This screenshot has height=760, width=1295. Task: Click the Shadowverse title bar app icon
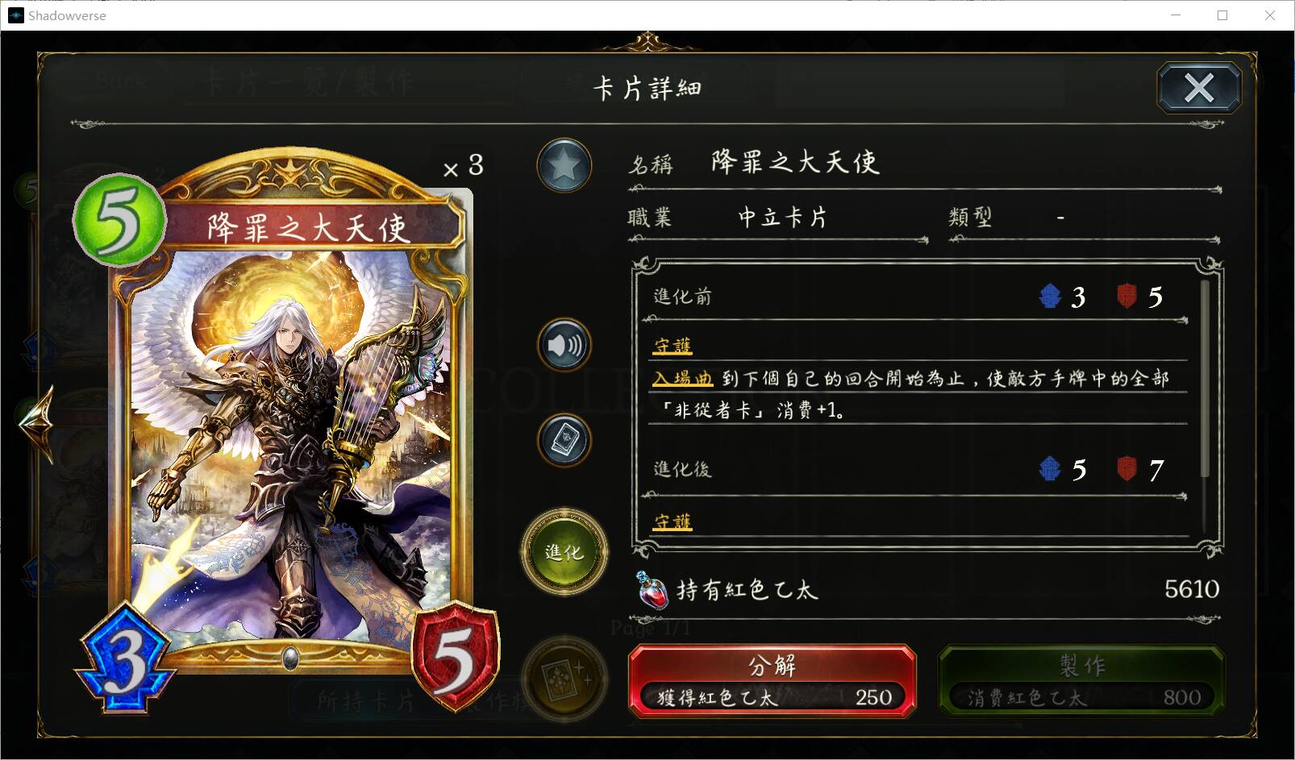coord(16,15)
